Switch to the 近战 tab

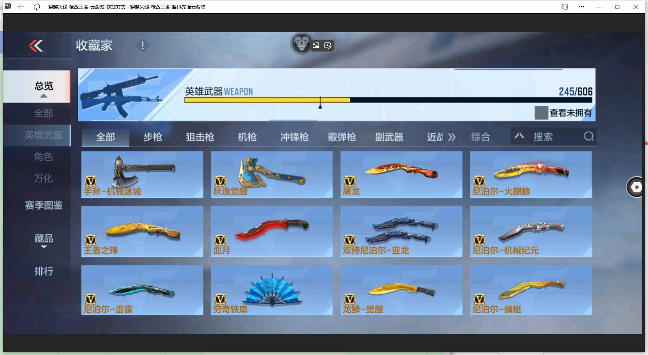(435, 137)
